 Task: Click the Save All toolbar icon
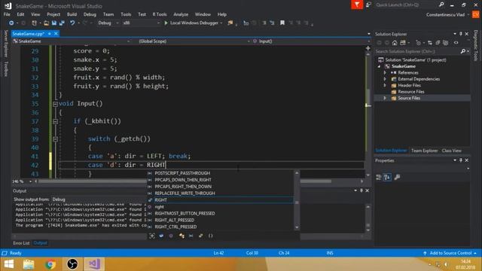click(62, 23)
